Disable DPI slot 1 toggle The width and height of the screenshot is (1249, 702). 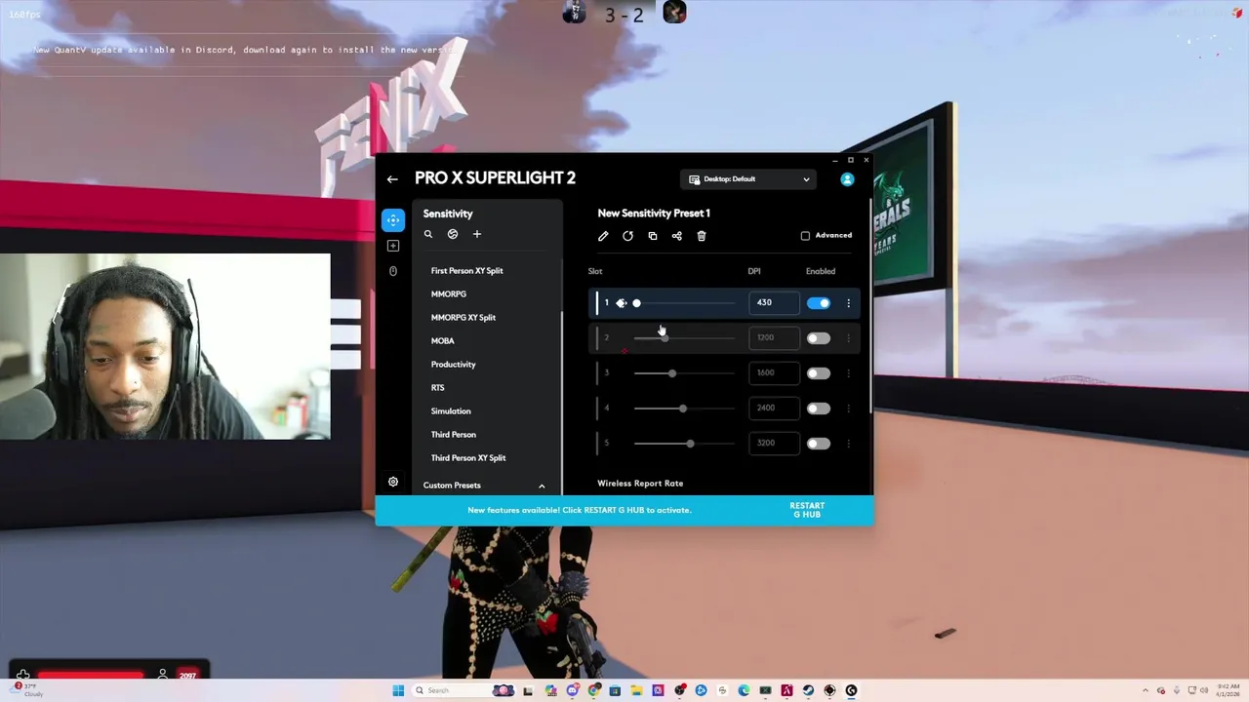[x=819, y=303]
